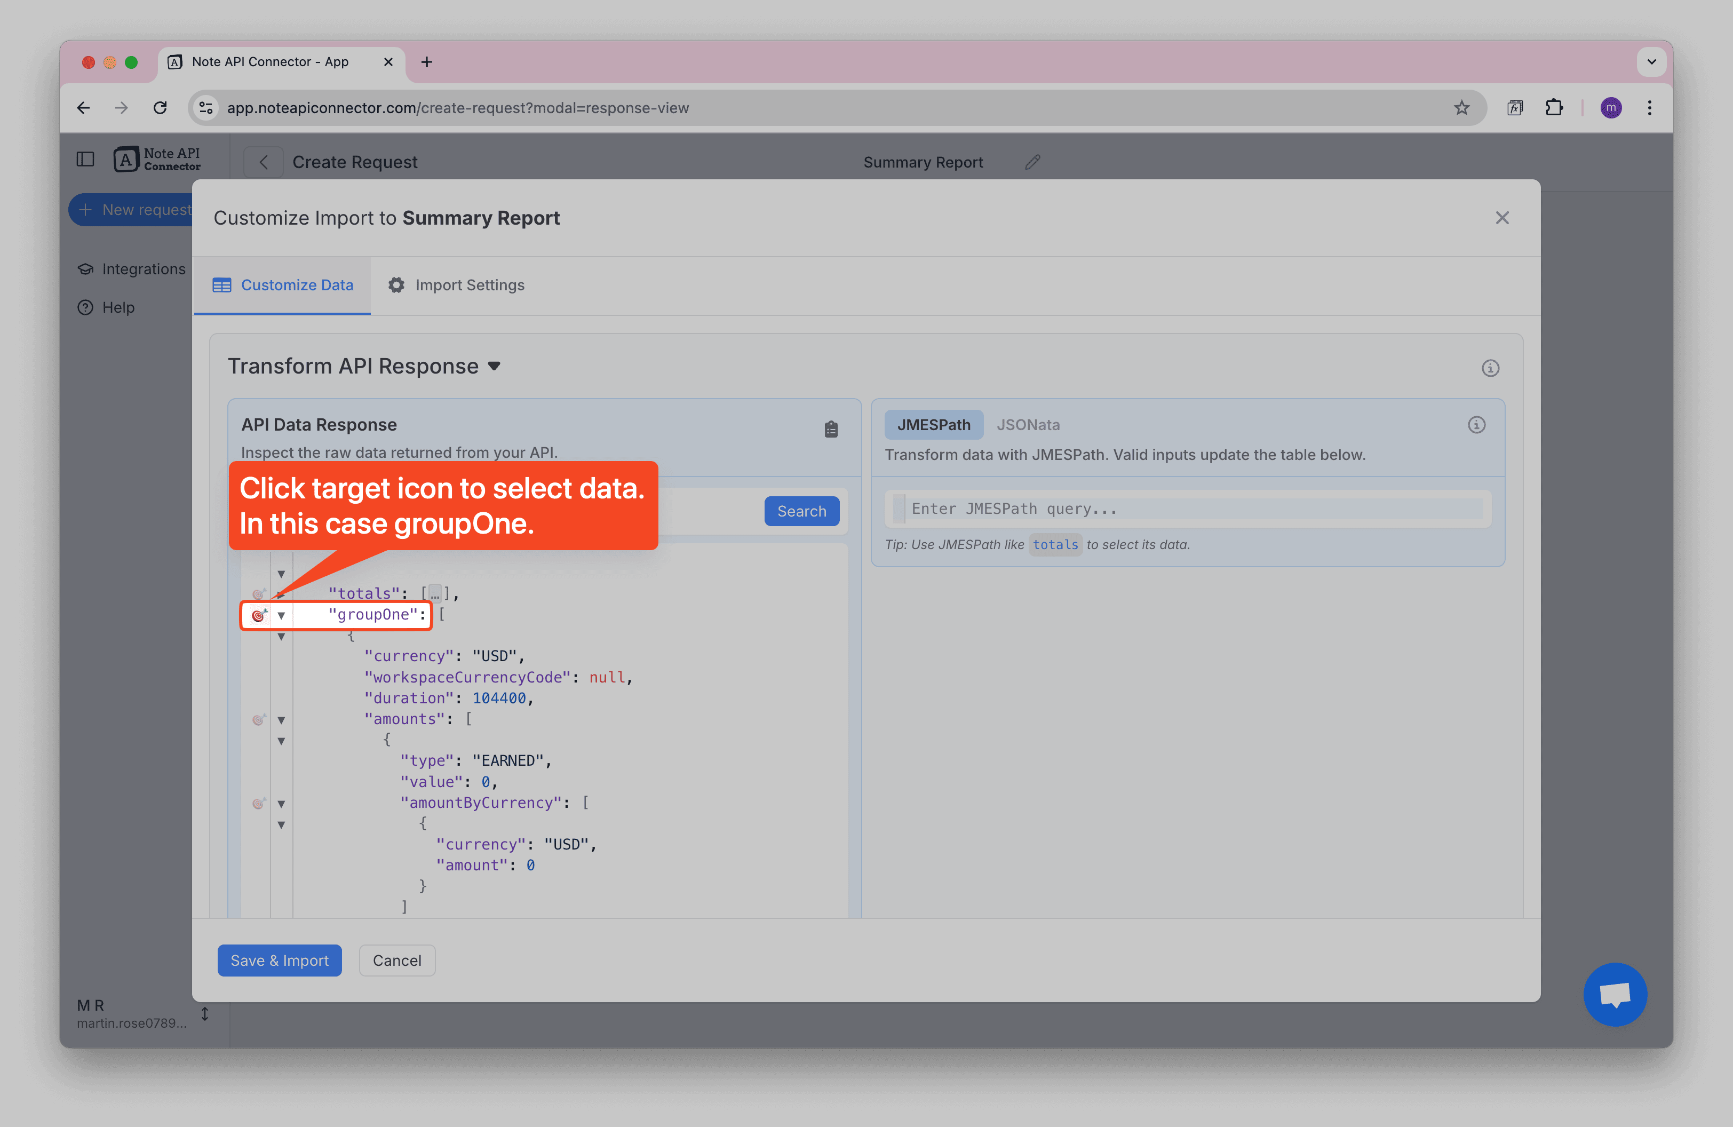Screen dimensions: 1733x1127
Task: Switch query mode to JSONata
Action: tap(1028, 424)
